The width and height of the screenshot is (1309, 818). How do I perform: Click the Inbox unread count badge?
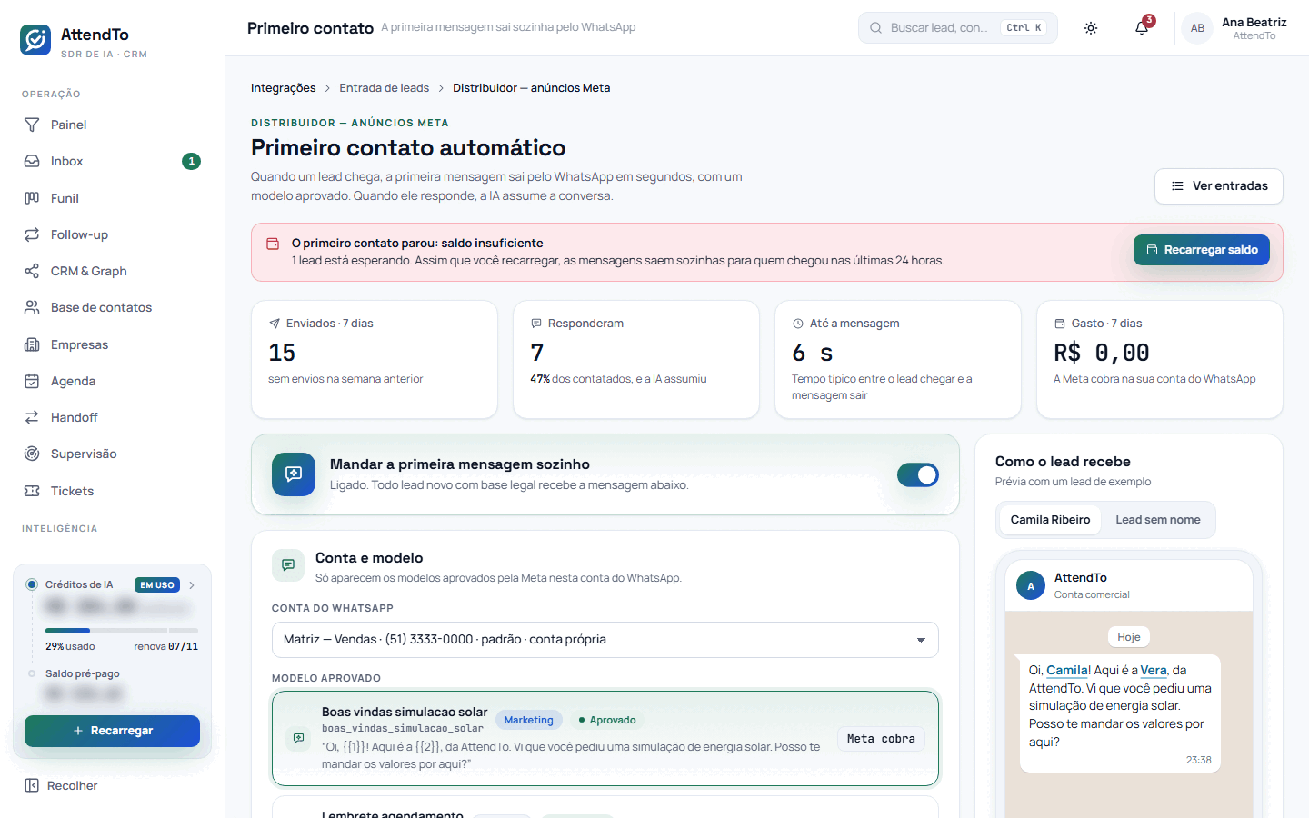(x=191, y=161)
